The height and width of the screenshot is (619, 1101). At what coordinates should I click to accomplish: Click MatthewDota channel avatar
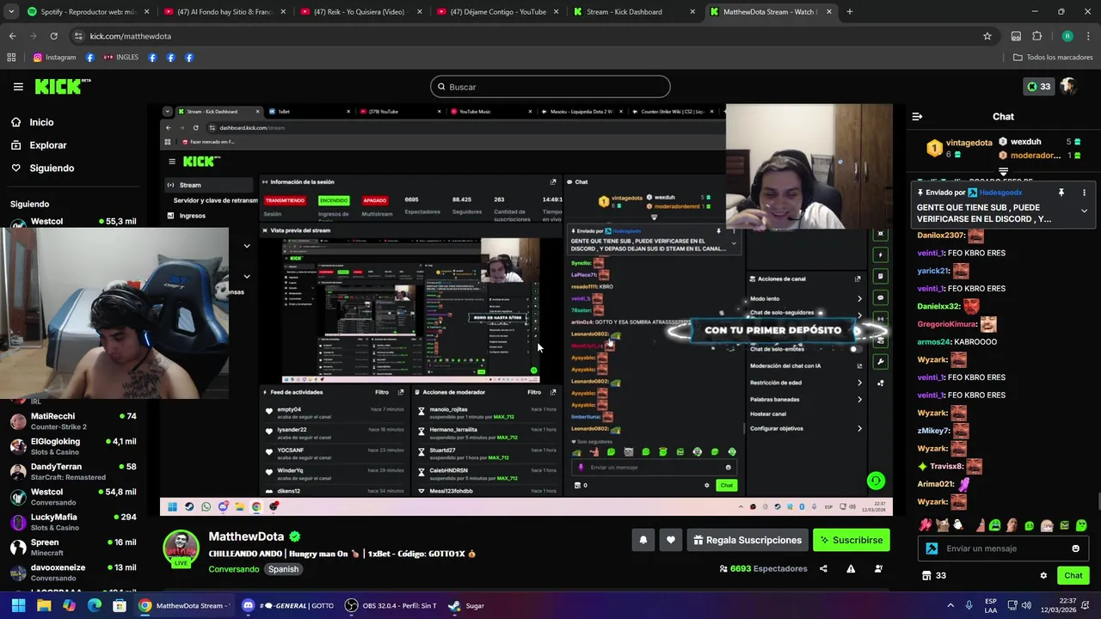(x=181, y=549)
